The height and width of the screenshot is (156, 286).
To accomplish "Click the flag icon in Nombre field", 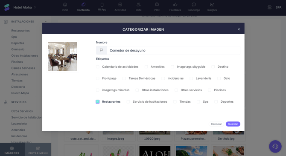I will point(102,50).
